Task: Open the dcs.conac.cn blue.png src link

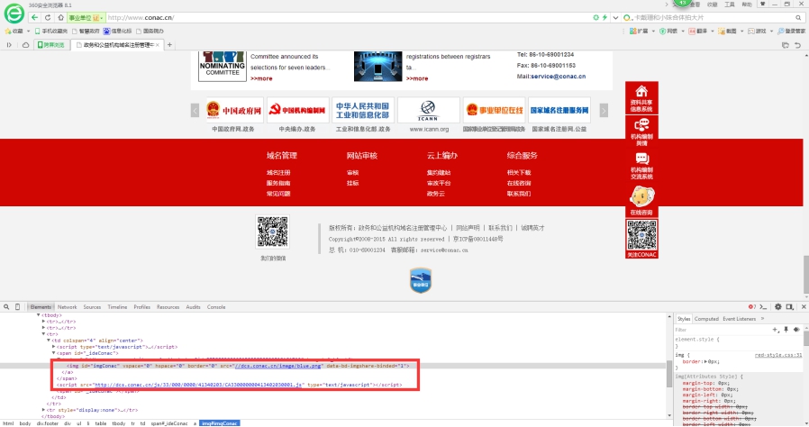Action: tap(278, 366)
